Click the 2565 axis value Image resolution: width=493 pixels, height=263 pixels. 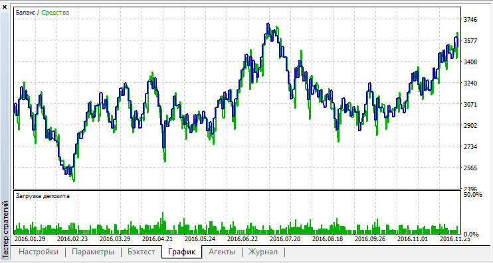pos(470,168)
